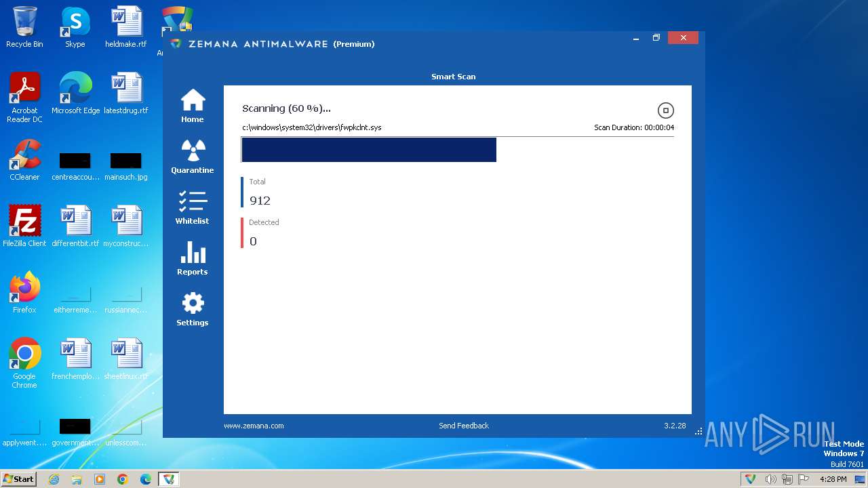Open Chrome from the taskbar
The height and width of the screenshot is (488, 868).
coord(123,479)
